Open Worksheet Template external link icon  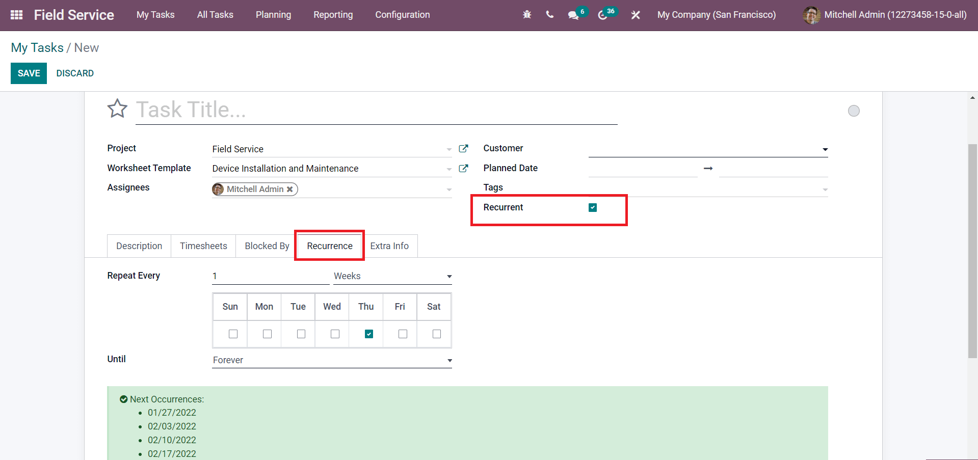pos(463,169)
